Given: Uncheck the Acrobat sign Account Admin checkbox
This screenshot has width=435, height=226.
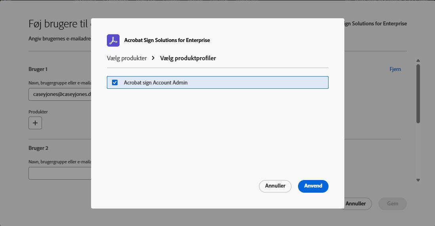Looking at the screenshot, I should [115, 82].
